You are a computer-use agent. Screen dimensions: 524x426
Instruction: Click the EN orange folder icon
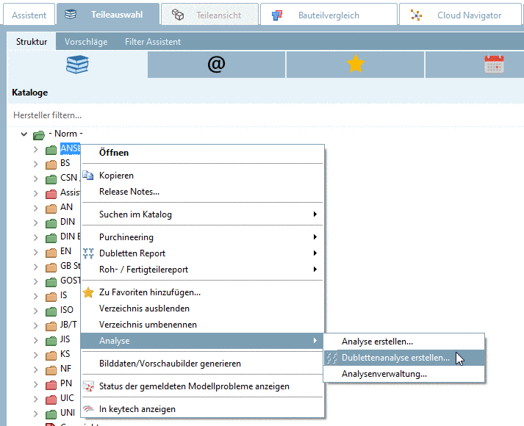coord(51,253)
